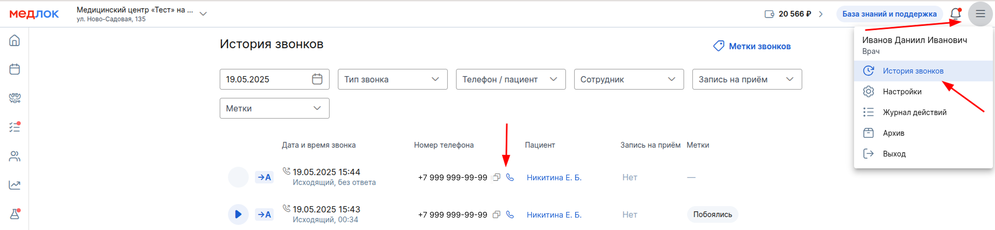Open the task list icon in the sidebar
This screenshot has width=995, height=230.
(15, 127)
